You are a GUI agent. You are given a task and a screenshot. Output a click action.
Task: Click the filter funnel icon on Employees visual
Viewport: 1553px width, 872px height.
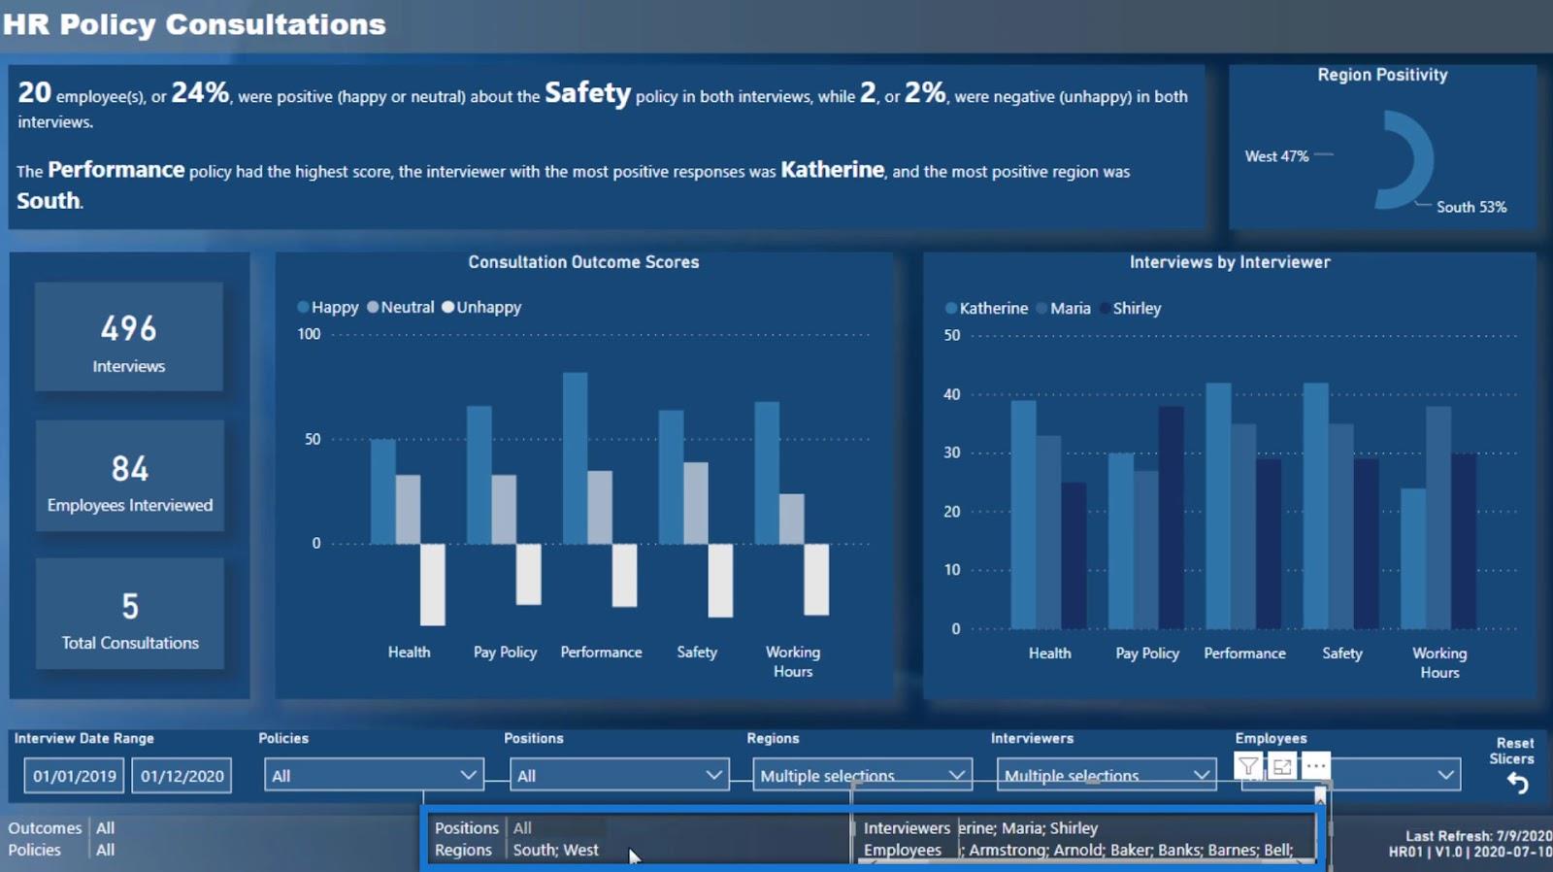coord(1248,767)
